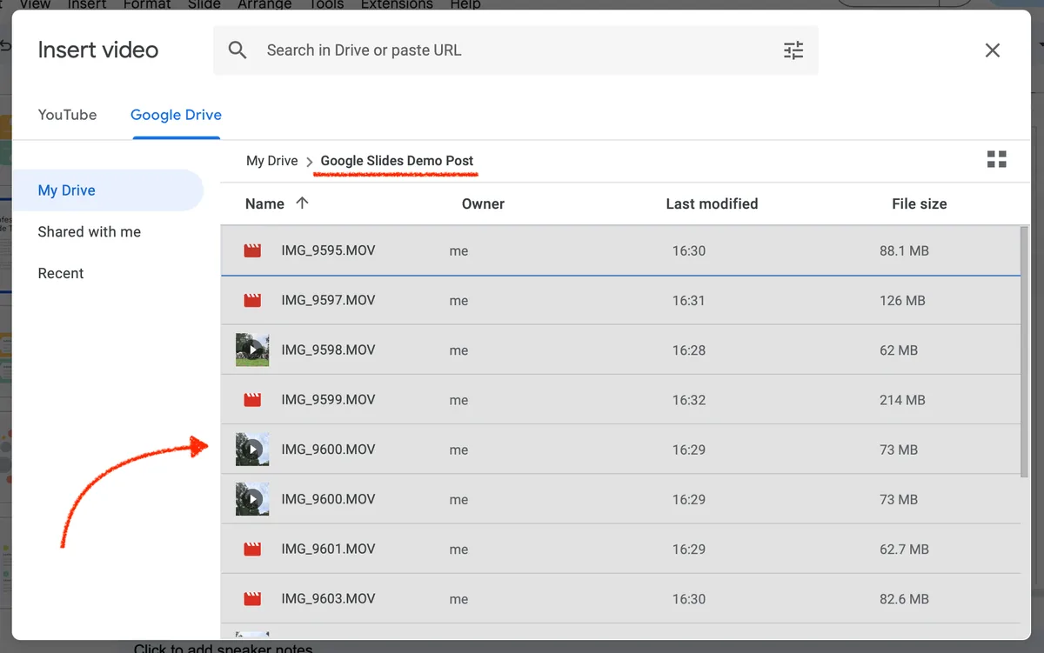Close the Insert video dialog
Image resolution: width=1044 pixels, height=653 pixels.
tap(993, 50)
